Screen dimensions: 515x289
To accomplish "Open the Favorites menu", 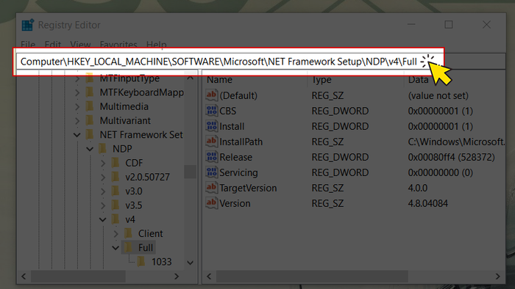I will [118, 44].
